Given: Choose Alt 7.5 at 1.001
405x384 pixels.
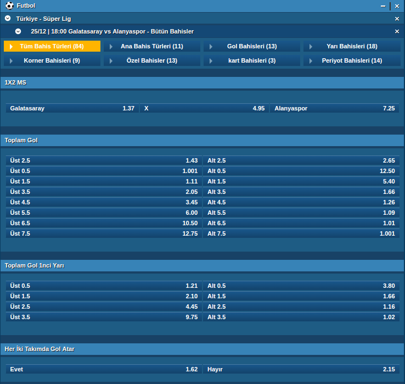Looking at the screenshot, I should pos(301,233).
